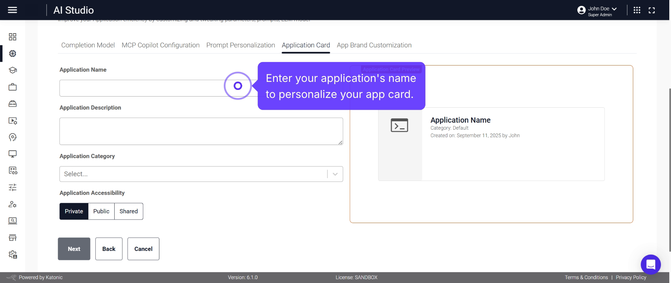This screenshot has height=283, width=671.
Task: Select the chip processor icon in sidebar
Action: pos(13,53)
